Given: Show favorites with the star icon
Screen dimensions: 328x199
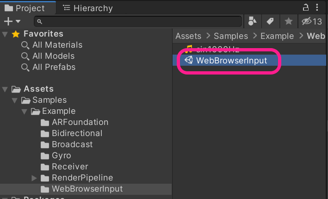Looking at the screenshot, I should tap(288, 21).
